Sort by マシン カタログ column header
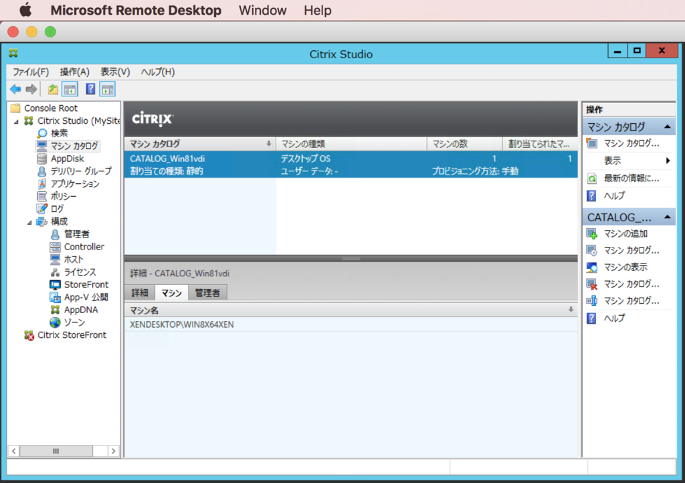This screenshot has width=685, height=483. pyautogui.click(x=200, y=144)
